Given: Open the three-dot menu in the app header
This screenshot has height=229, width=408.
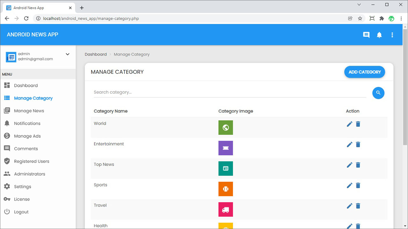Looking at the screenshot, I should tap(392, 35).
